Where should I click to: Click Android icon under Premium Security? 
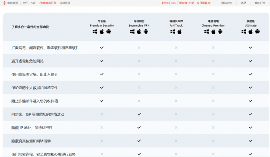pyautogui.click(x=109, y=32)
